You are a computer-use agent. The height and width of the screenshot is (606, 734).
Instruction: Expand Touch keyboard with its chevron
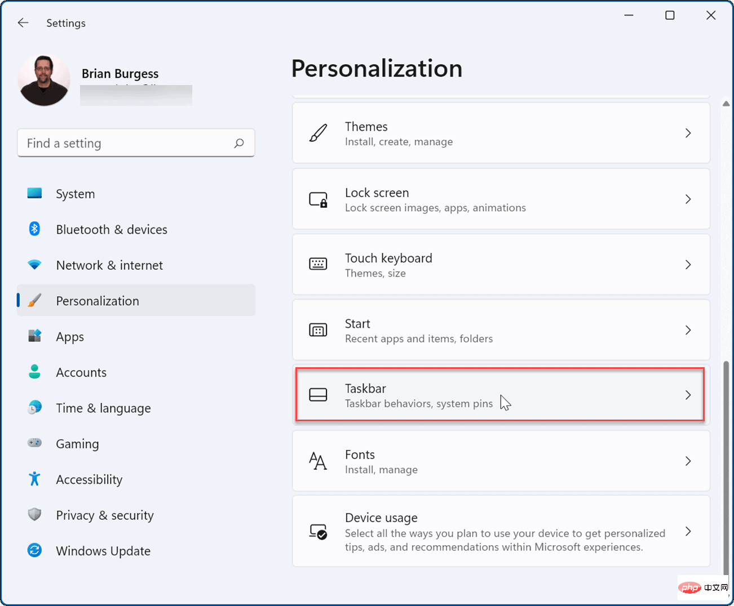point(688,265)
